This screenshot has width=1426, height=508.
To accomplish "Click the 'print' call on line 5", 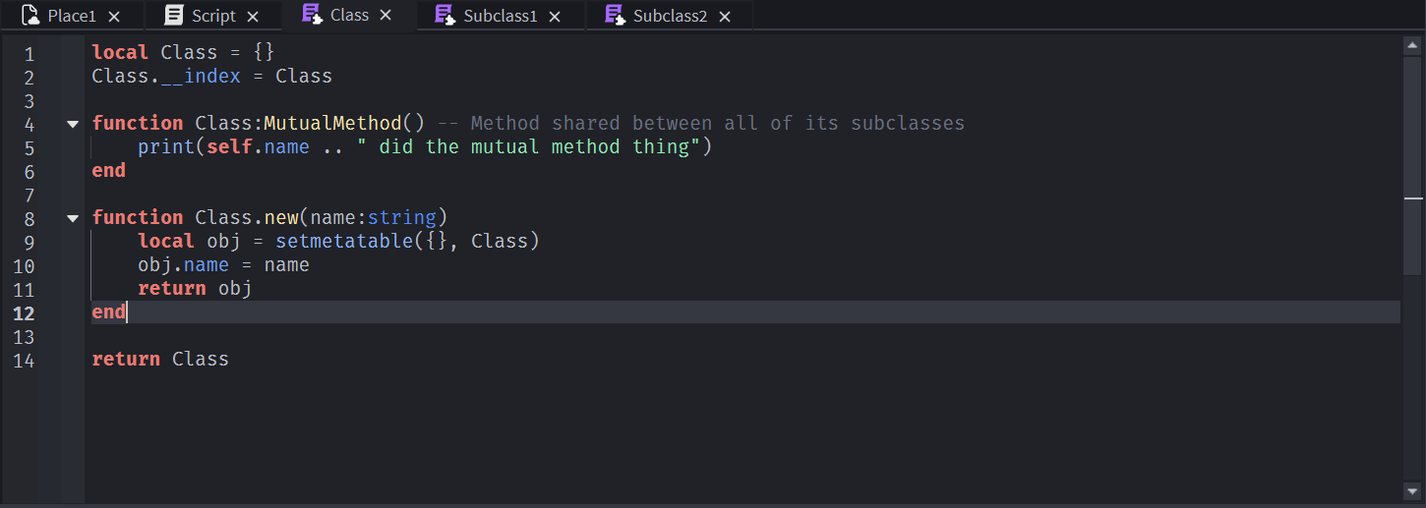I will tap(166, 146).
